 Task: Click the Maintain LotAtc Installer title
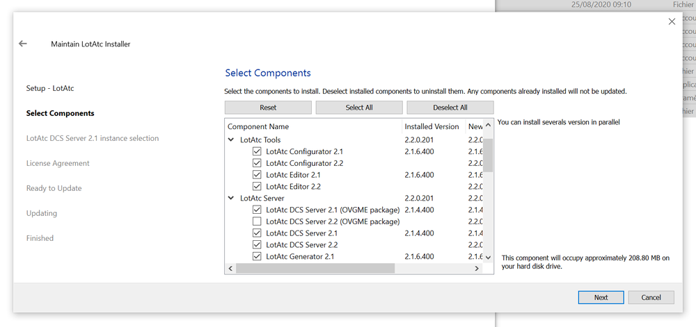point(90,44)
